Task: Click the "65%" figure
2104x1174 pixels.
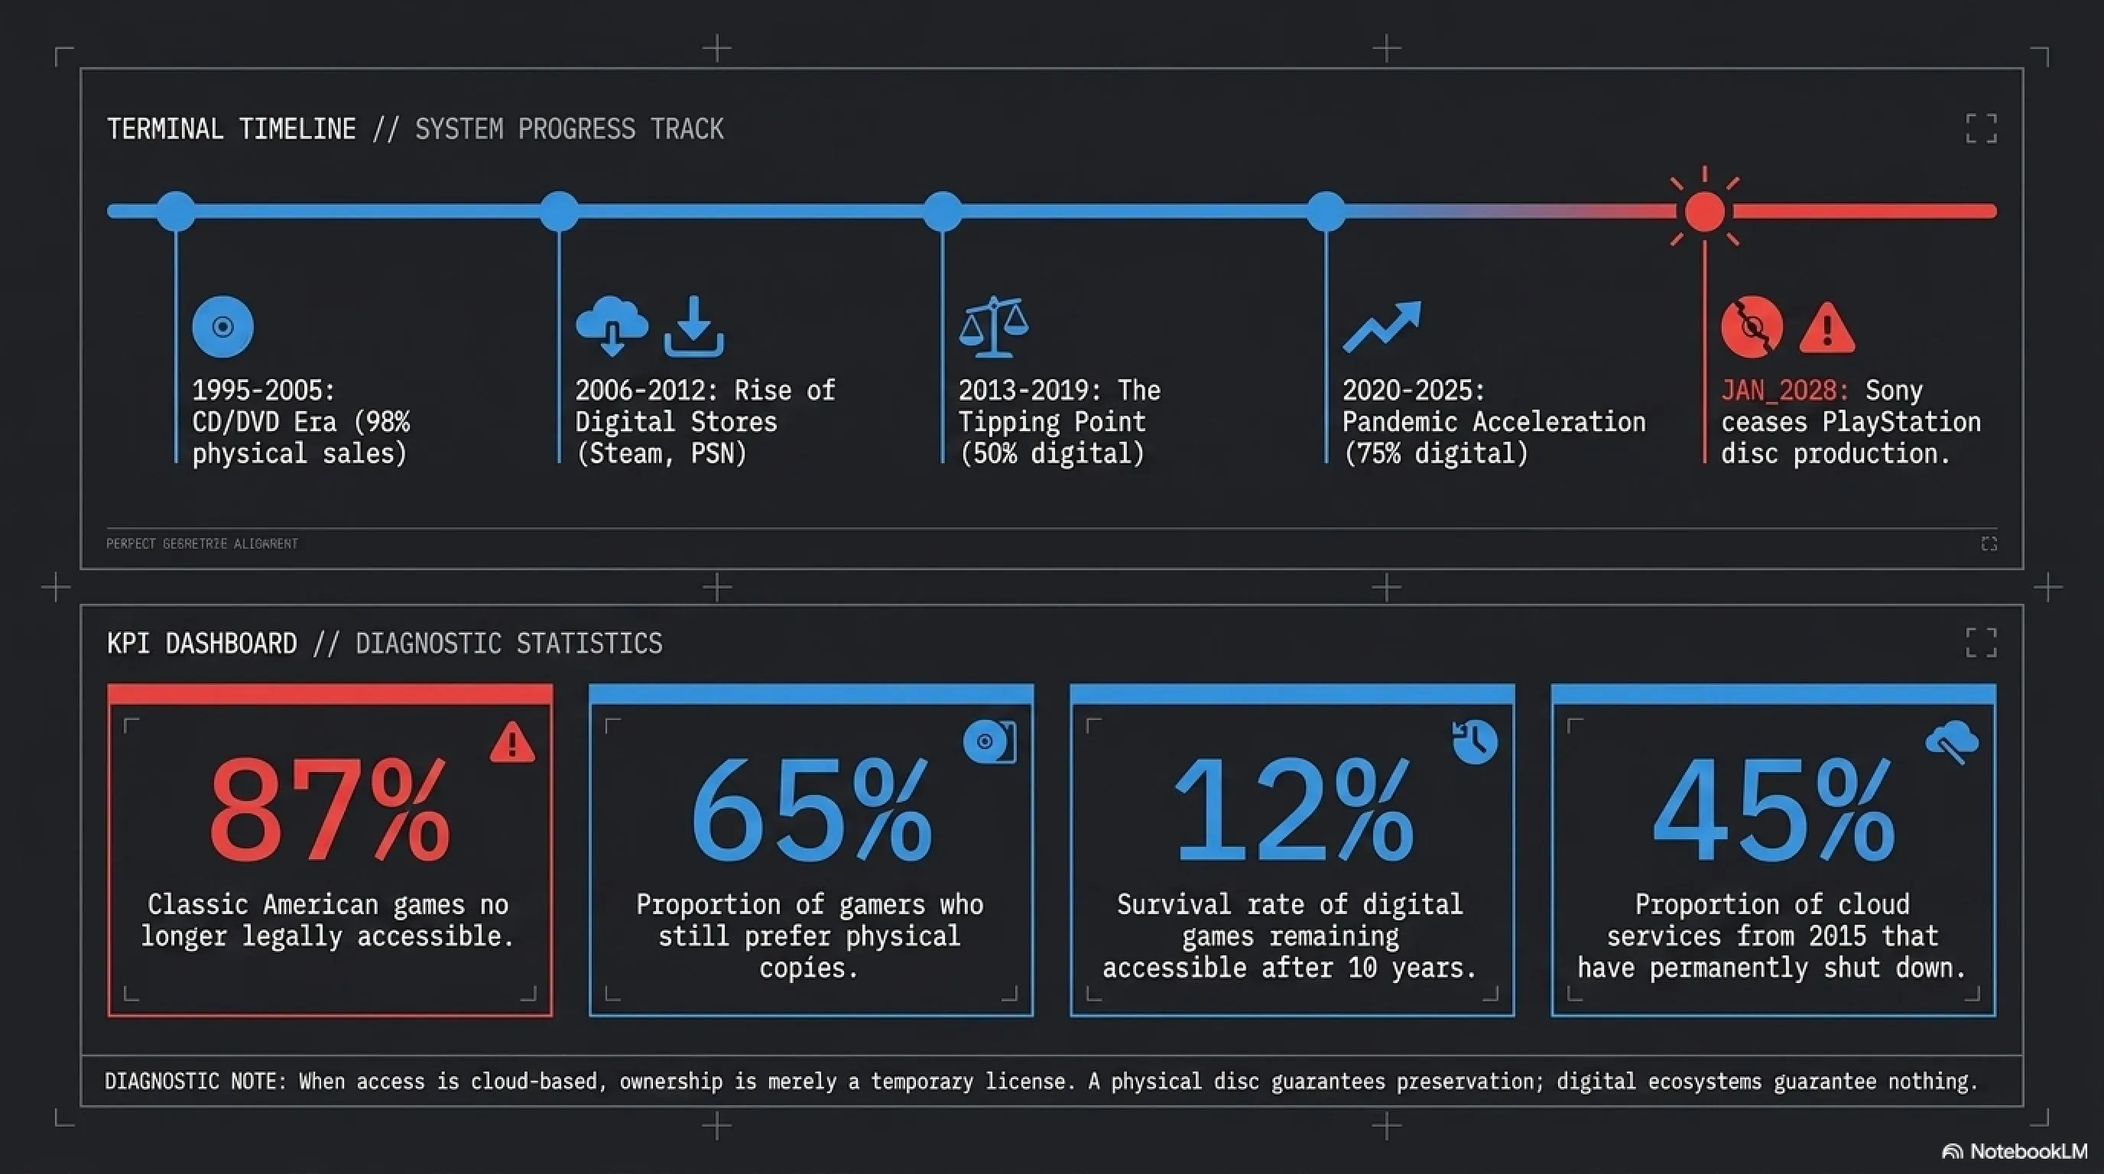Action: coord(811,809)
